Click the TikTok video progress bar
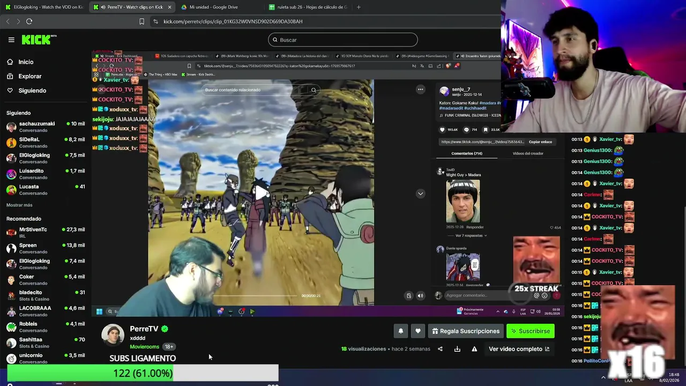The width and height of the screenshot is (686, 386). (255, 295)
